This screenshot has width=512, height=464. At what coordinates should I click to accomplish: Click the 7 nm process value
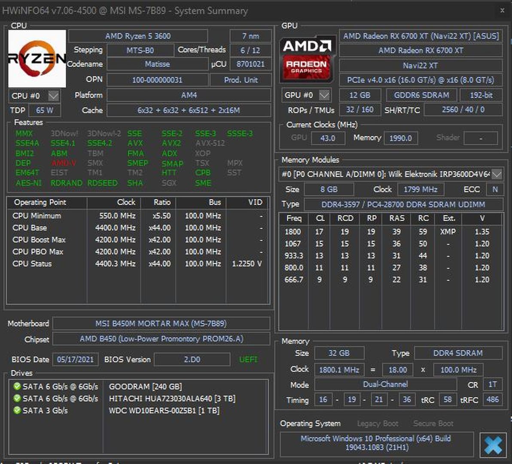[x=250, y=36]
